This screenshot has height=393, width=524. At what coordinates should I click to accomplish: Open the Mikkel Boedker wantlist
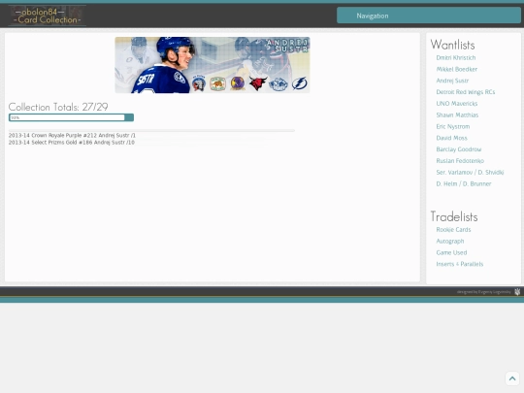456,69
